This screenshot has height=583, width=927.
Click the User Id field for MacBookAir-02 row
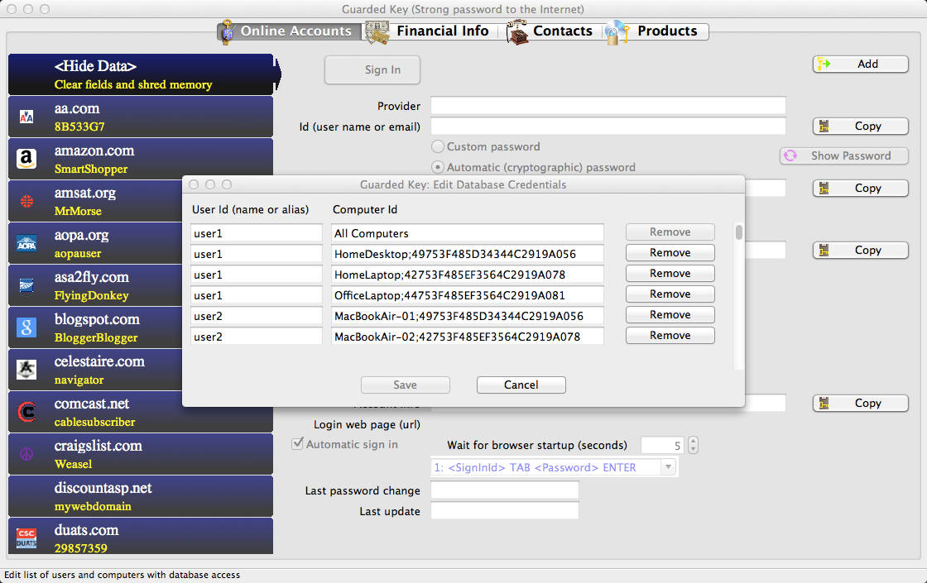tap(257, 337)
